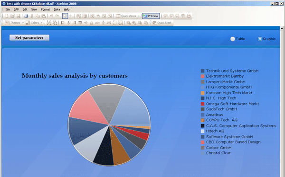The height and width of the screenshot is (177, 285).
Task: Select the Selection arrow tool
Action: (x=65, y=16)
